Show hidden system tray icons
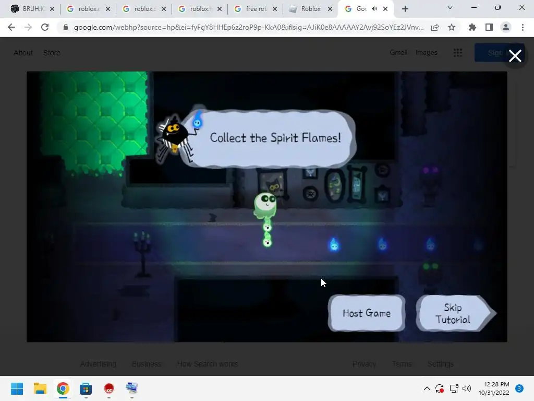This screenshot has height=401, width=534. click(427, 388)
